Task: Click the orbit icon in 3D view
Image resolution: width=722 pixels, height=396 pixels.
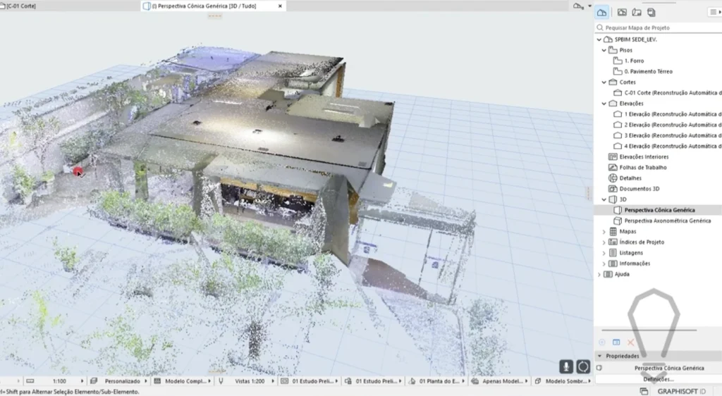Action: pyautogui.click(x=583, y=366)
